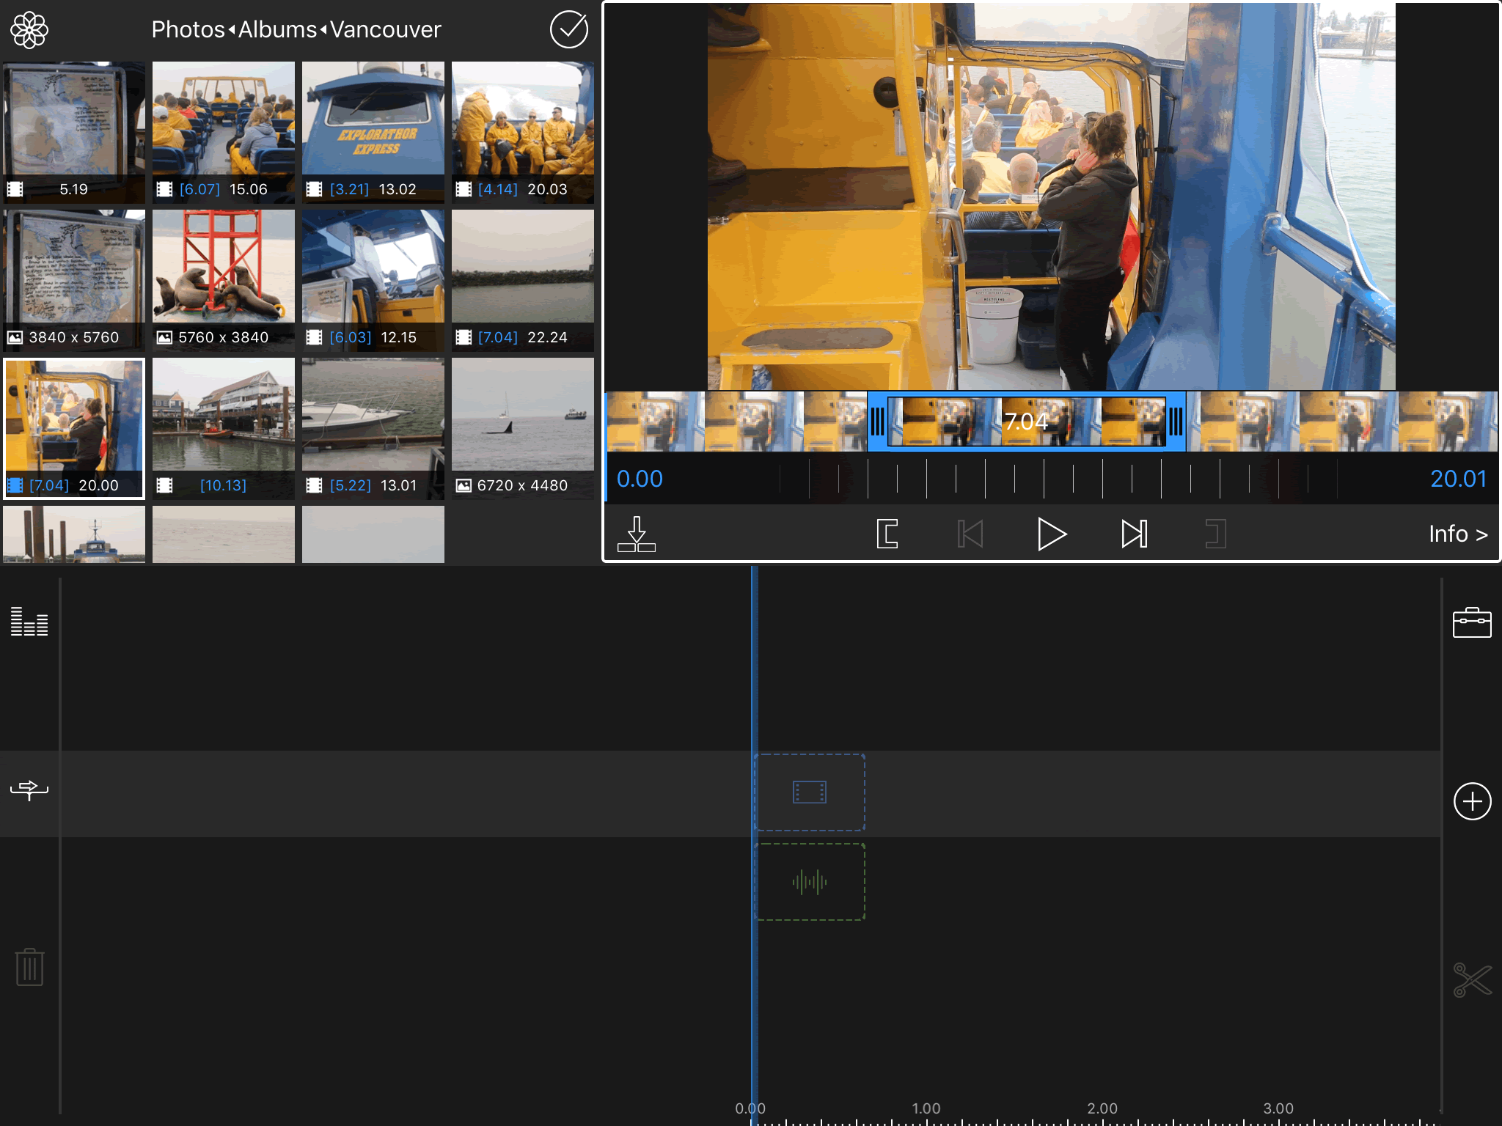Click the insert clip to timeline icon

point(636,534)
